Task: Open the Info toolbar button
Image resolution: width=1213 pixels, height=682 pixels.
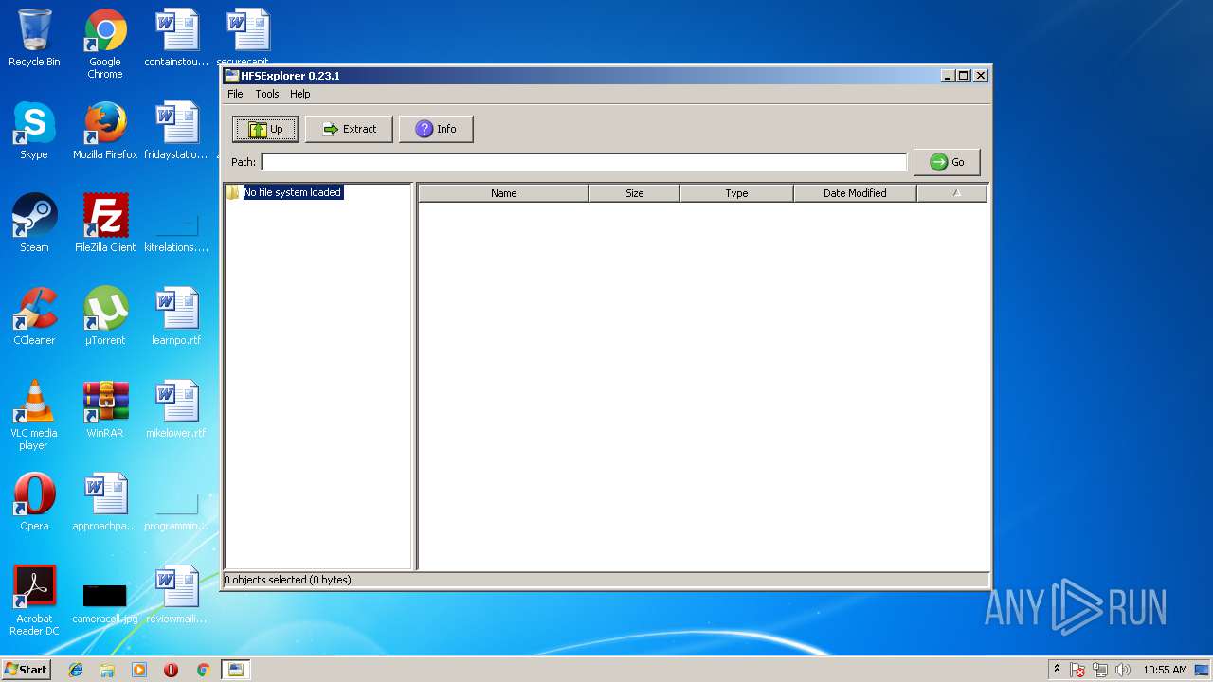Action: (x=436, y=129)
